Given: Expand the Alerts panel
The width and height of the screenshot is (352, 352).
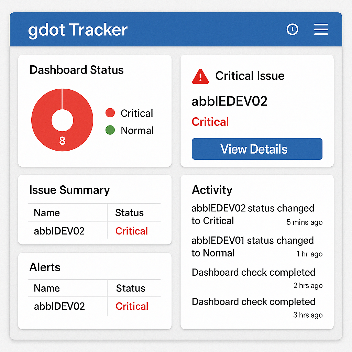Looking at the screenshot, I should coord(45,267).
